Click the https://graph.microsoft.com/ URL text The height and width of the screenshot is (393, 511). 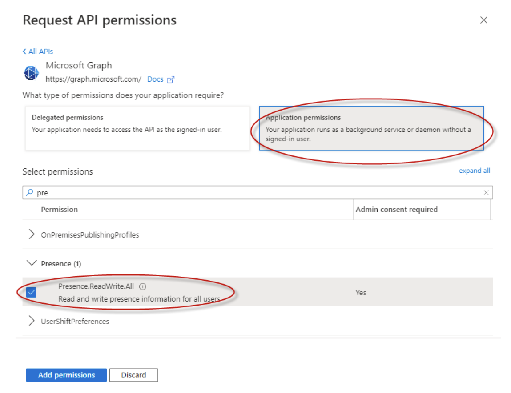tap(93, 79)
